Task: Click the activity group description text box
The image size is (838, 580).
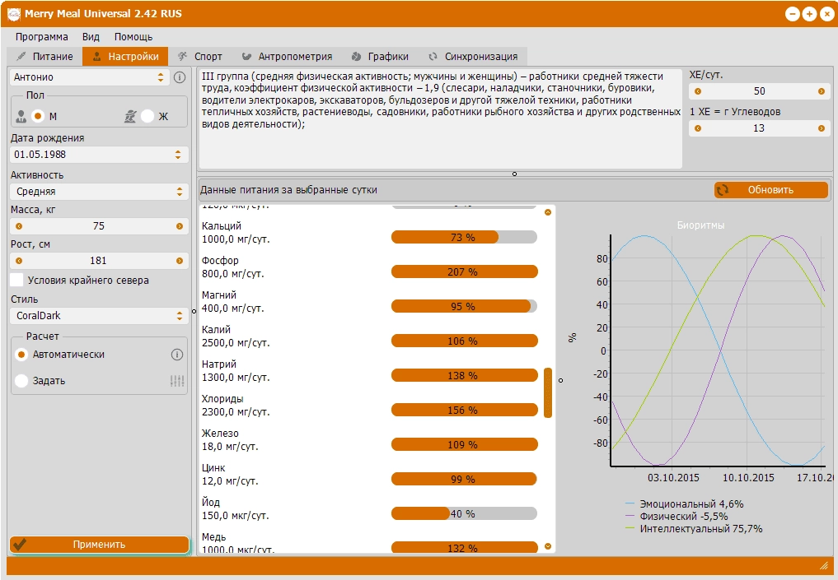Action: tap(440, 118)
